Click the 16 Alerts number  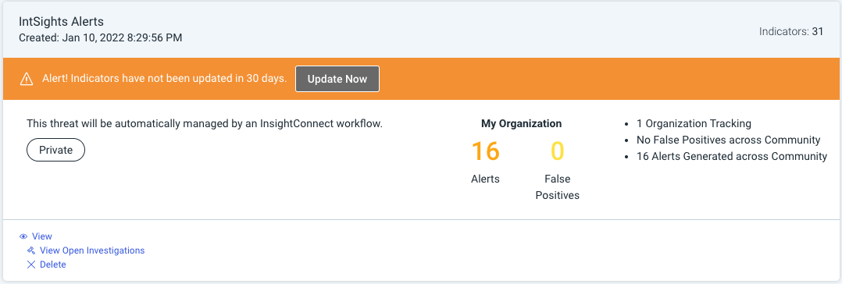(486, 151)
